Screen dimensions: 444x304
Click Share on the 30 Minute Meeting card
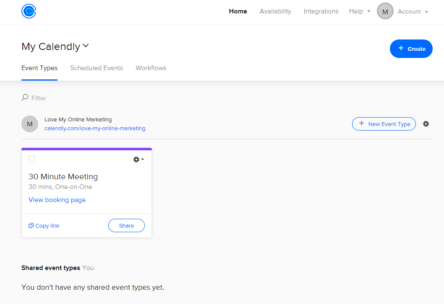click(126, 225)
